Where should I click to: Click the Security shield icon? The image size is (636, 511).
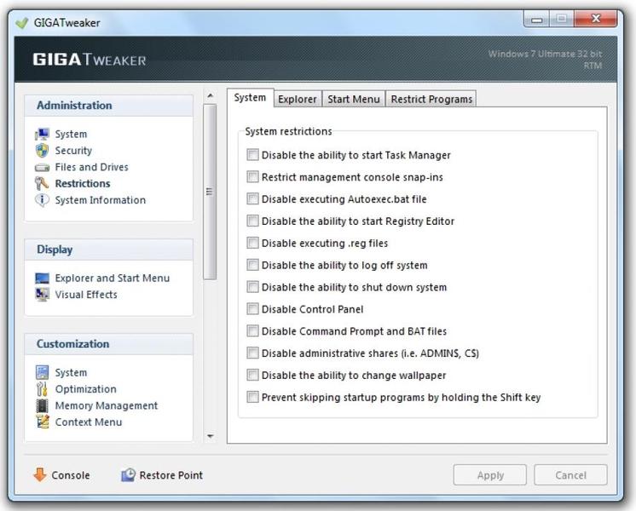42,151
